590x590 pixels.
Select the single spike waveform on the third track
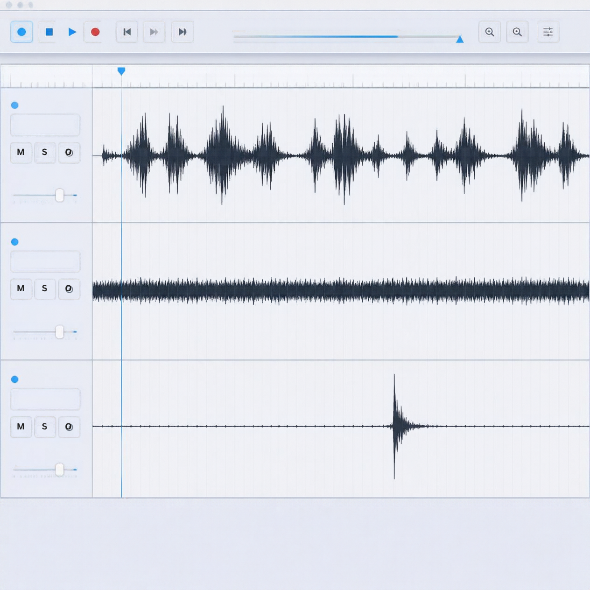(394, 426)
